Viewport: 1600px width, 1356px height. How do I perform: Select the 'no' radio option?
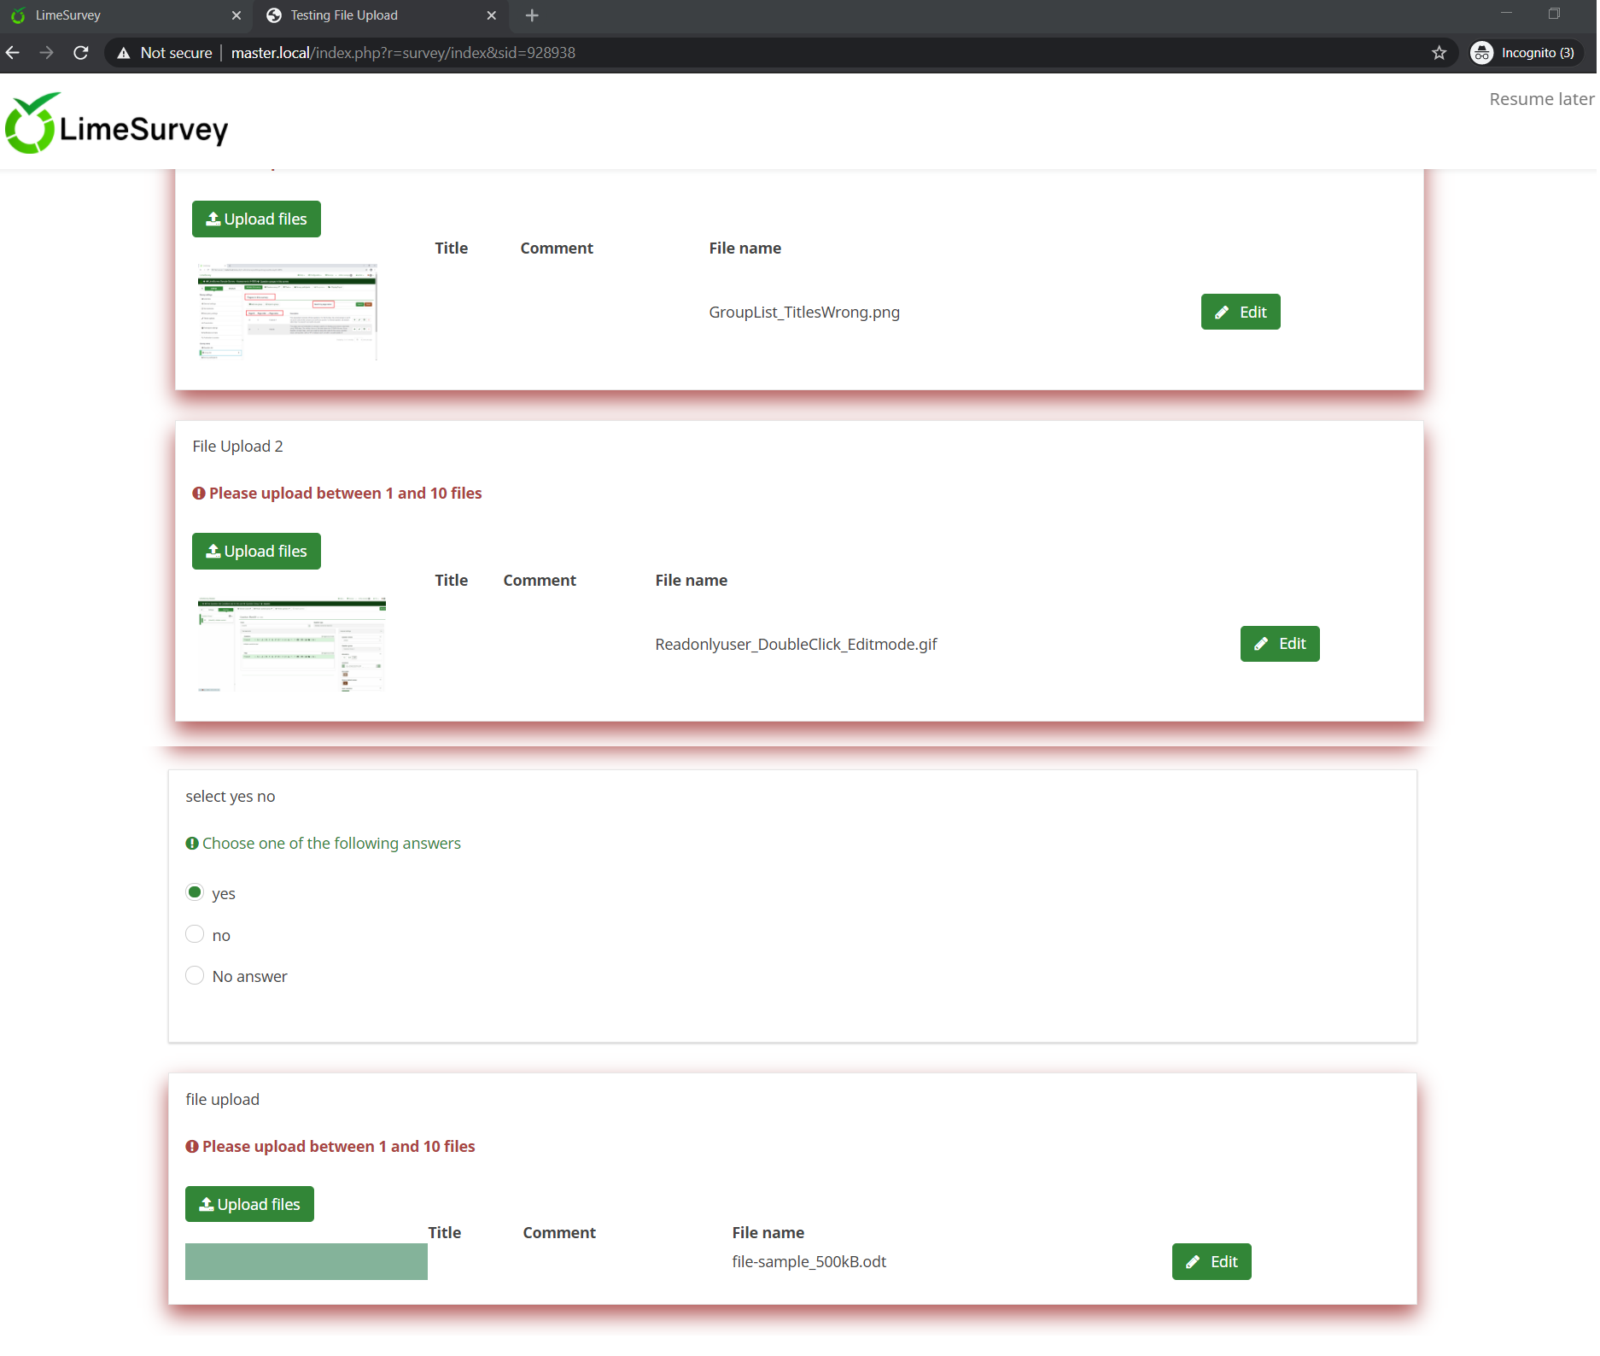(195, 934)
